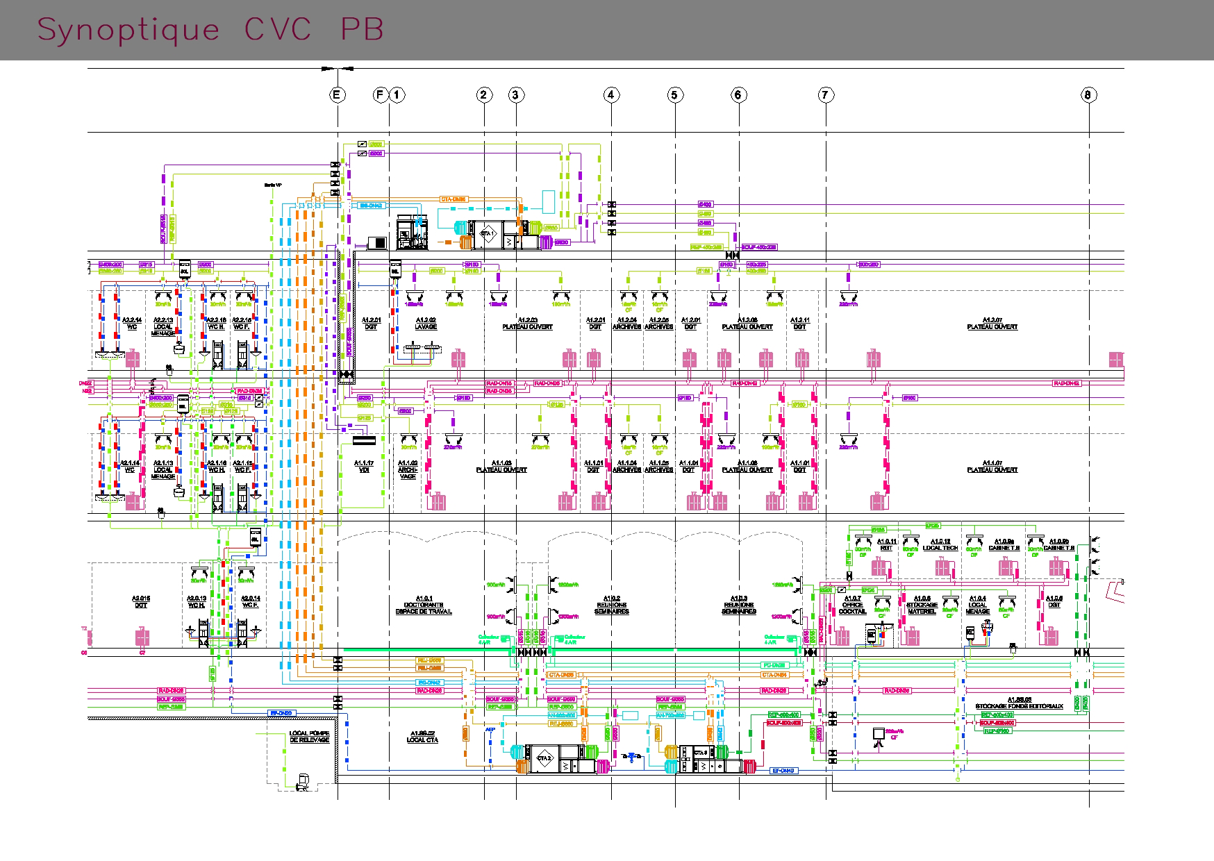Select the A1.2.02 Lavage room label
Image resolution: width=1214 pixels, height=861 pixels.
click(x=426, y=323)
